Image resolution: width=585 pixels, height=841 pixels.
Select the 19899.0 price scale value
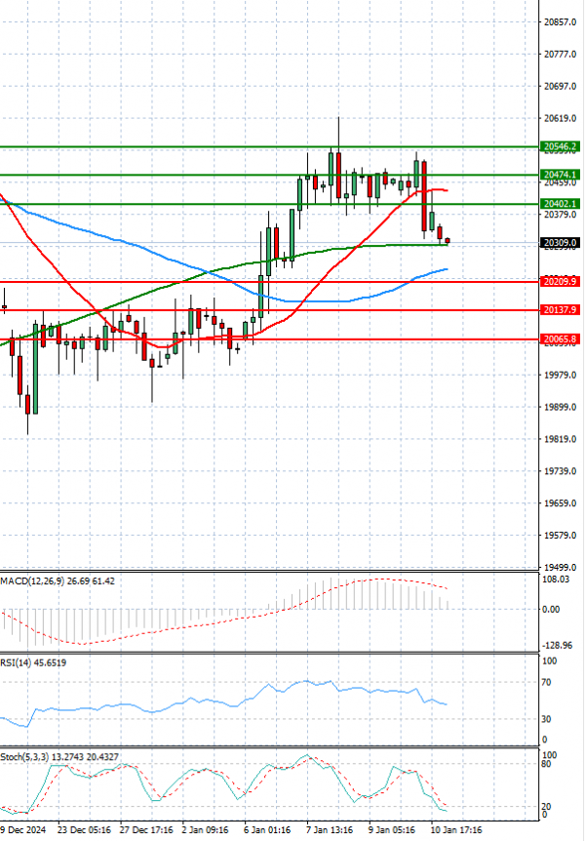[560, 407]
